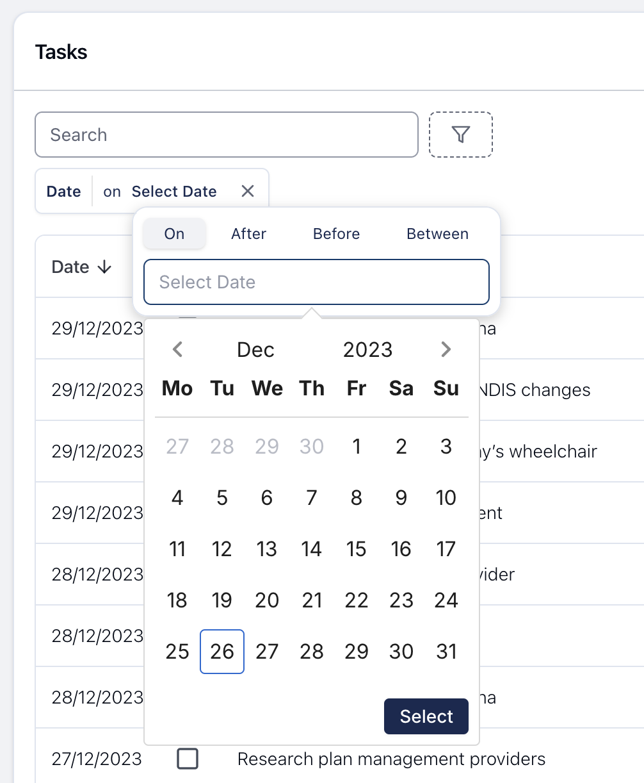The image size is (644, 783).
Task: Pick December 26 in the calendar
Action: click(222, 652)
